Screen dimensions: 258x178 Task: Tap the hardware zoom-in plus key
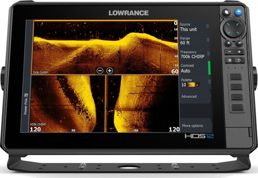coord(239,52)
